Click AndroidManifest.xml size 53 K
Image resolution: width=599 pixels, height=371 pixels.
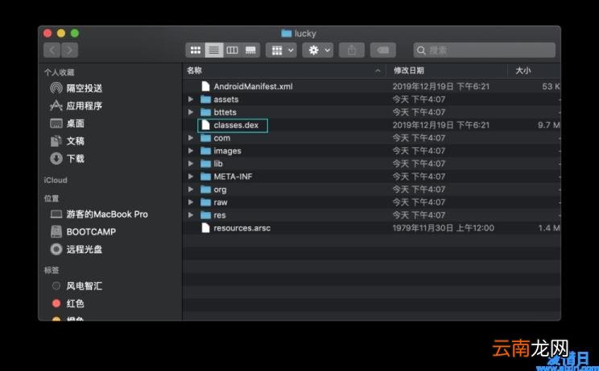click(x=551, y=87)
